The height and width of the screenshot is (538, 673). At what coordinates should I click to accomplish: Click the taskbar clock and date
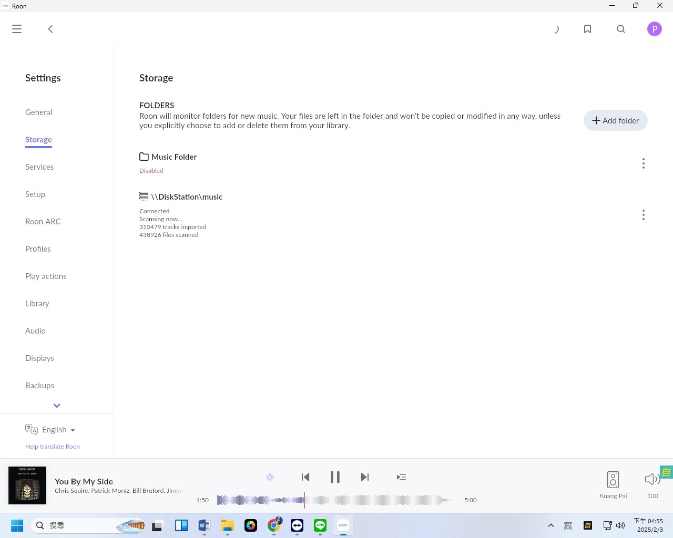649,525
